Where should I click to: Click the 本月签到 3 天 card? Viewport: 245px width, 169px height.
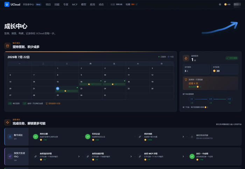[196, 69]
